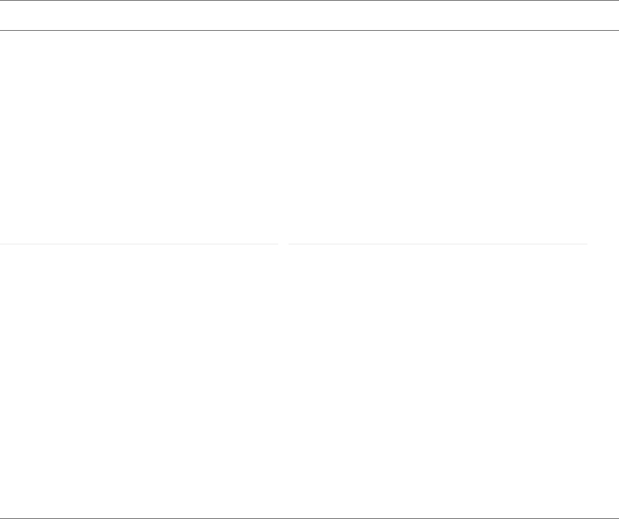The height and width of the screenshot is (519, 619).
Task: Click the line beneath the header strip
Action: click(x=309, y=31)
